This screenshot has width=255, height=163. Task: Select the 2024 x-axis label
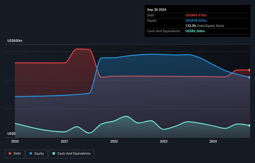(x=213, y=141)
